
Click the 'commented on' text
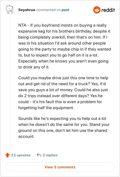[48, 10]
